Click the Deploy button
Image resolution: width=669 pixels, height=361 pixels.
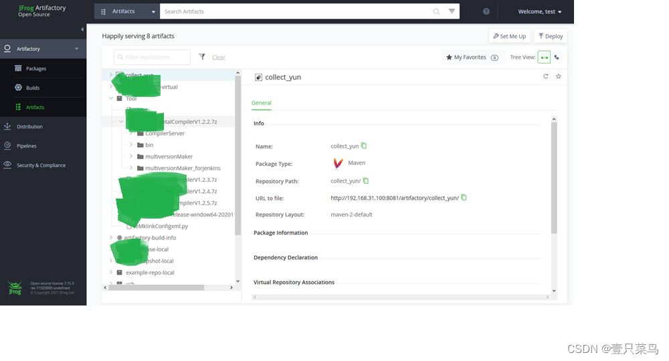[551, 36]
